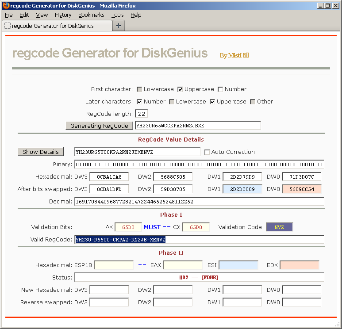Click the Valid RegCode field

199,239
